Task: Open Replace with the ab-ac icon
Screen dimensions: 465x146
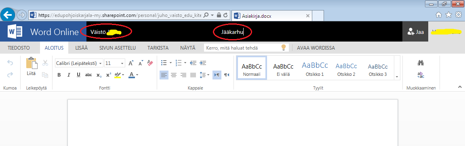Action: pyautogui.click(x=421, y=75)
